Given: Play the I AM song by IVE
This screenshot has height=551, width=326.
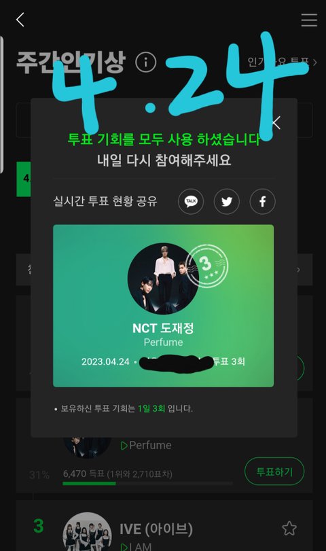Looking at the screenshot, I should point(136,546).
